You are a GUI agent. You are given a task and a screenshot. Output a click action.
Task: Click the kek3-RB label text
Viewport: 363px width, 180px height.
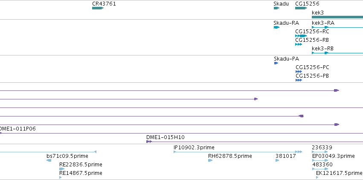[x=323, y=49]
